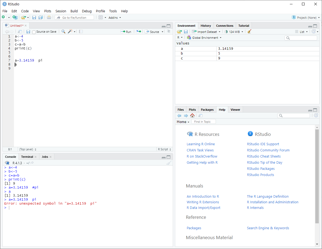Switch to the Connections tab
This screenshot has height=249, width=322.
tap(225, 26)
